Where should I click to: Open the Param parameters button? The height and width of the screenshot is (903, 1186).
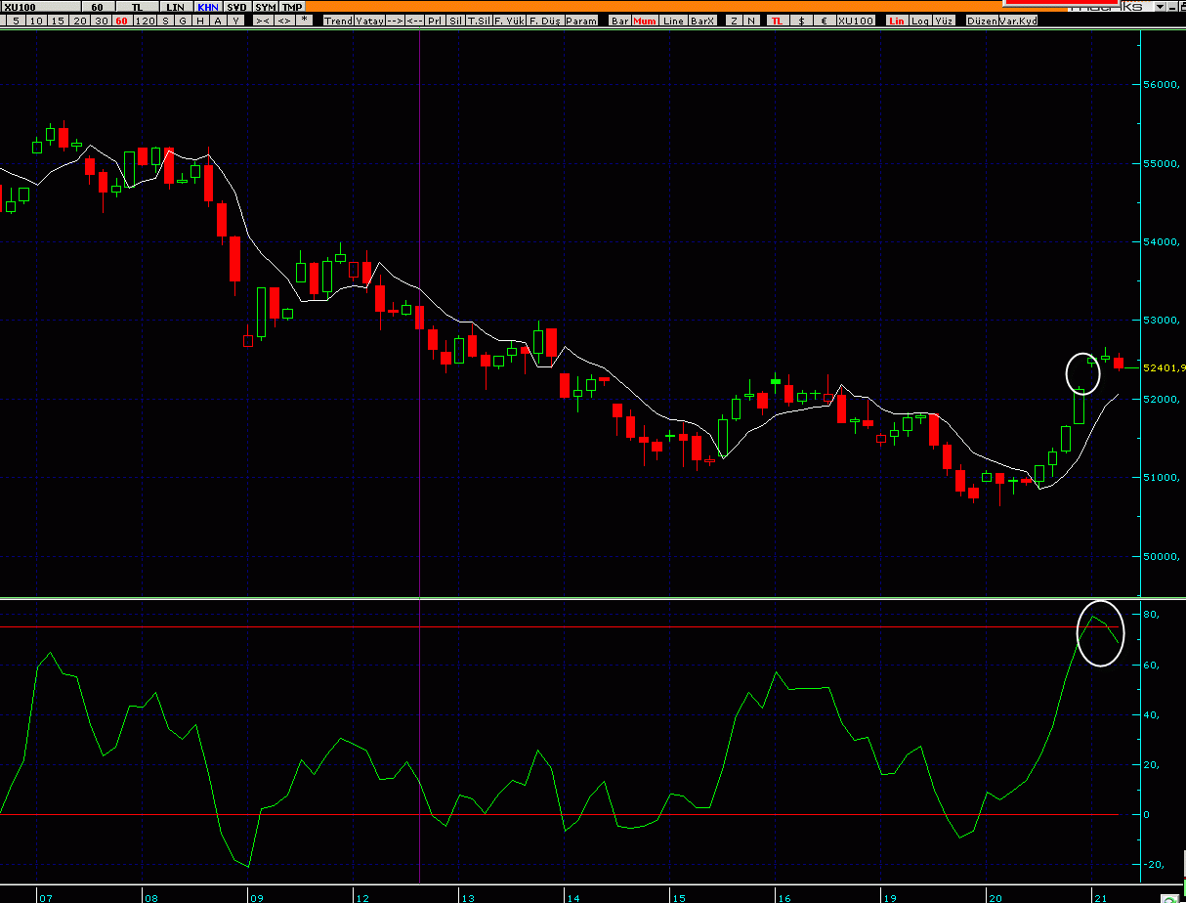(581, 21)
